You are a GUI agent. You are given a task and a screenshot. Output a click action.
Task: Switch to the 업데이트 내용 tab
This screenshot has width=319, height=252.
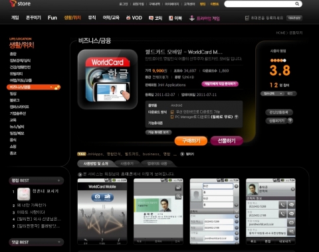click(x=157, y=164)
